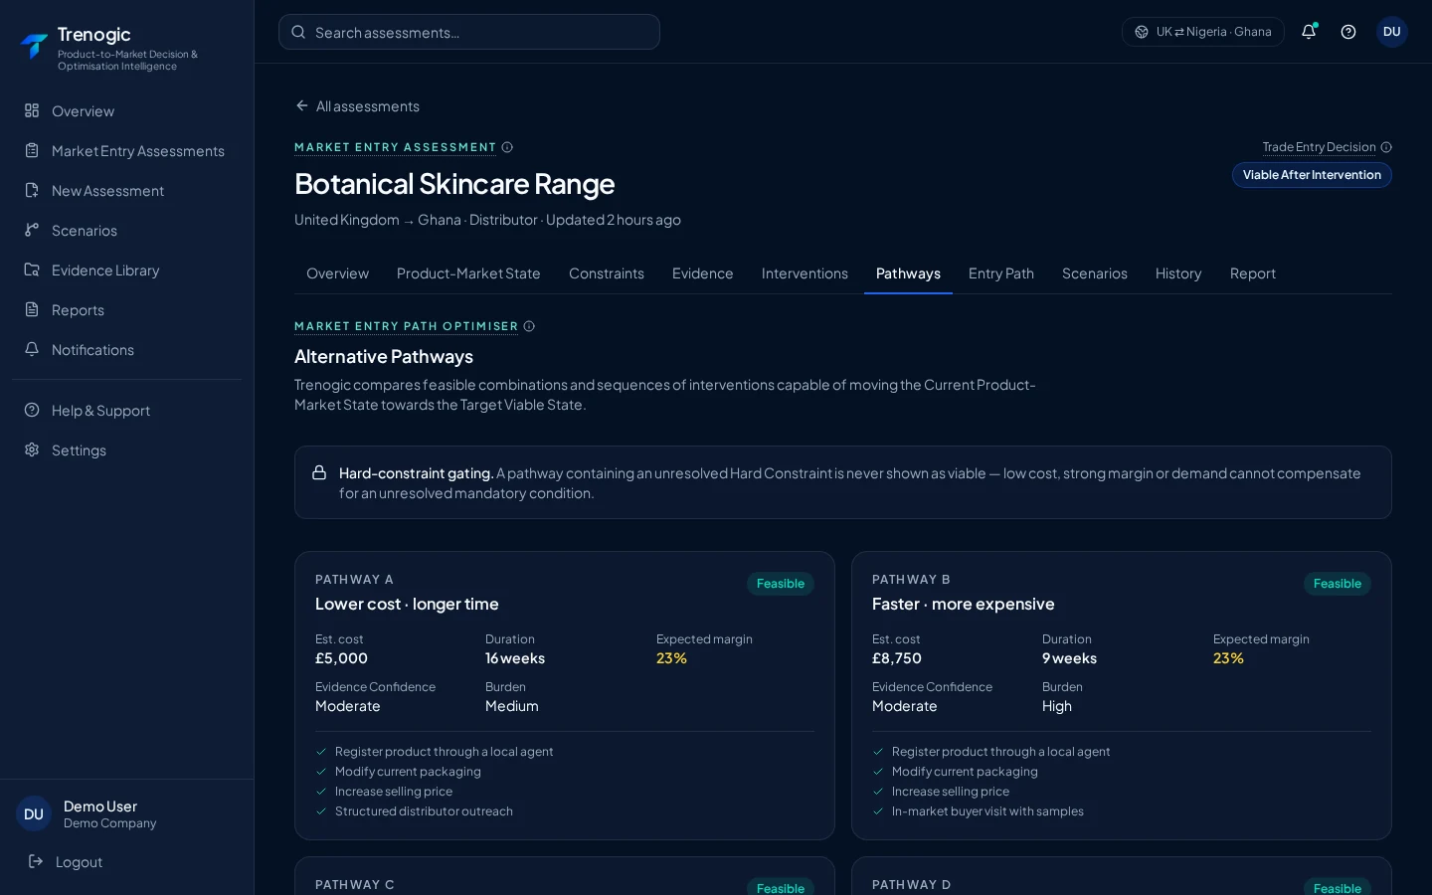This screenshot has width=1432, height=895.
Task: Click the '9 weeks' duration value
Action: click(1069, 658)
